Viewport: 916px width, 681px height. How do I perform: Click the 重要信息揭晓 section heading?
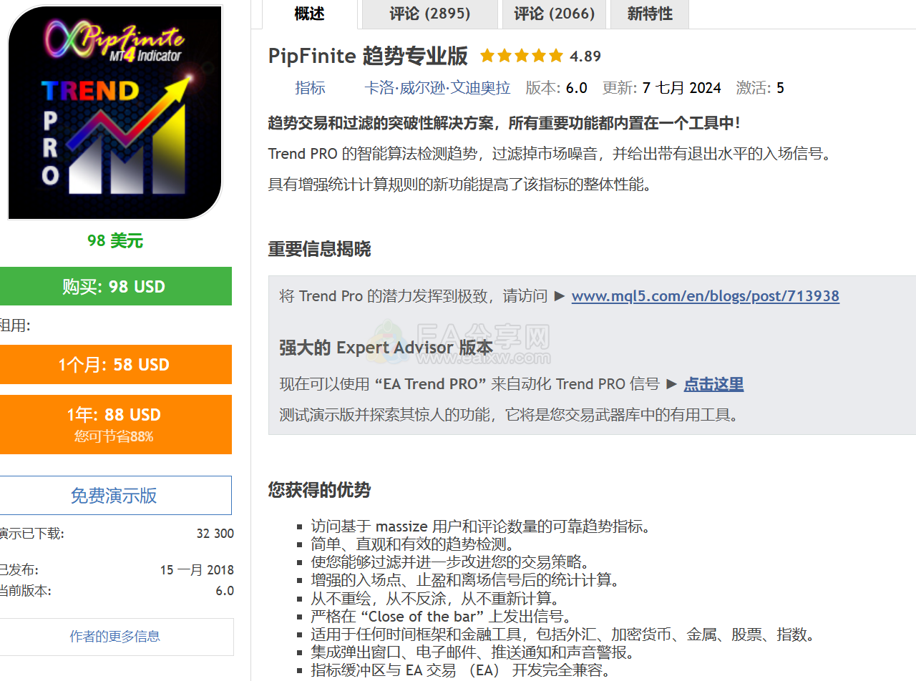(x=319, y=250)
